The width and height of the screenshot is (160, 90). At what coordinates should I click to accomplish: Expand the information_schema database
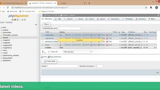[1, 35]
